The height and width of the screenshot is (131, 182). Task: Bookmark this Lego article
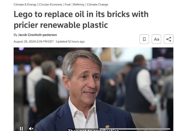(144, 39)
